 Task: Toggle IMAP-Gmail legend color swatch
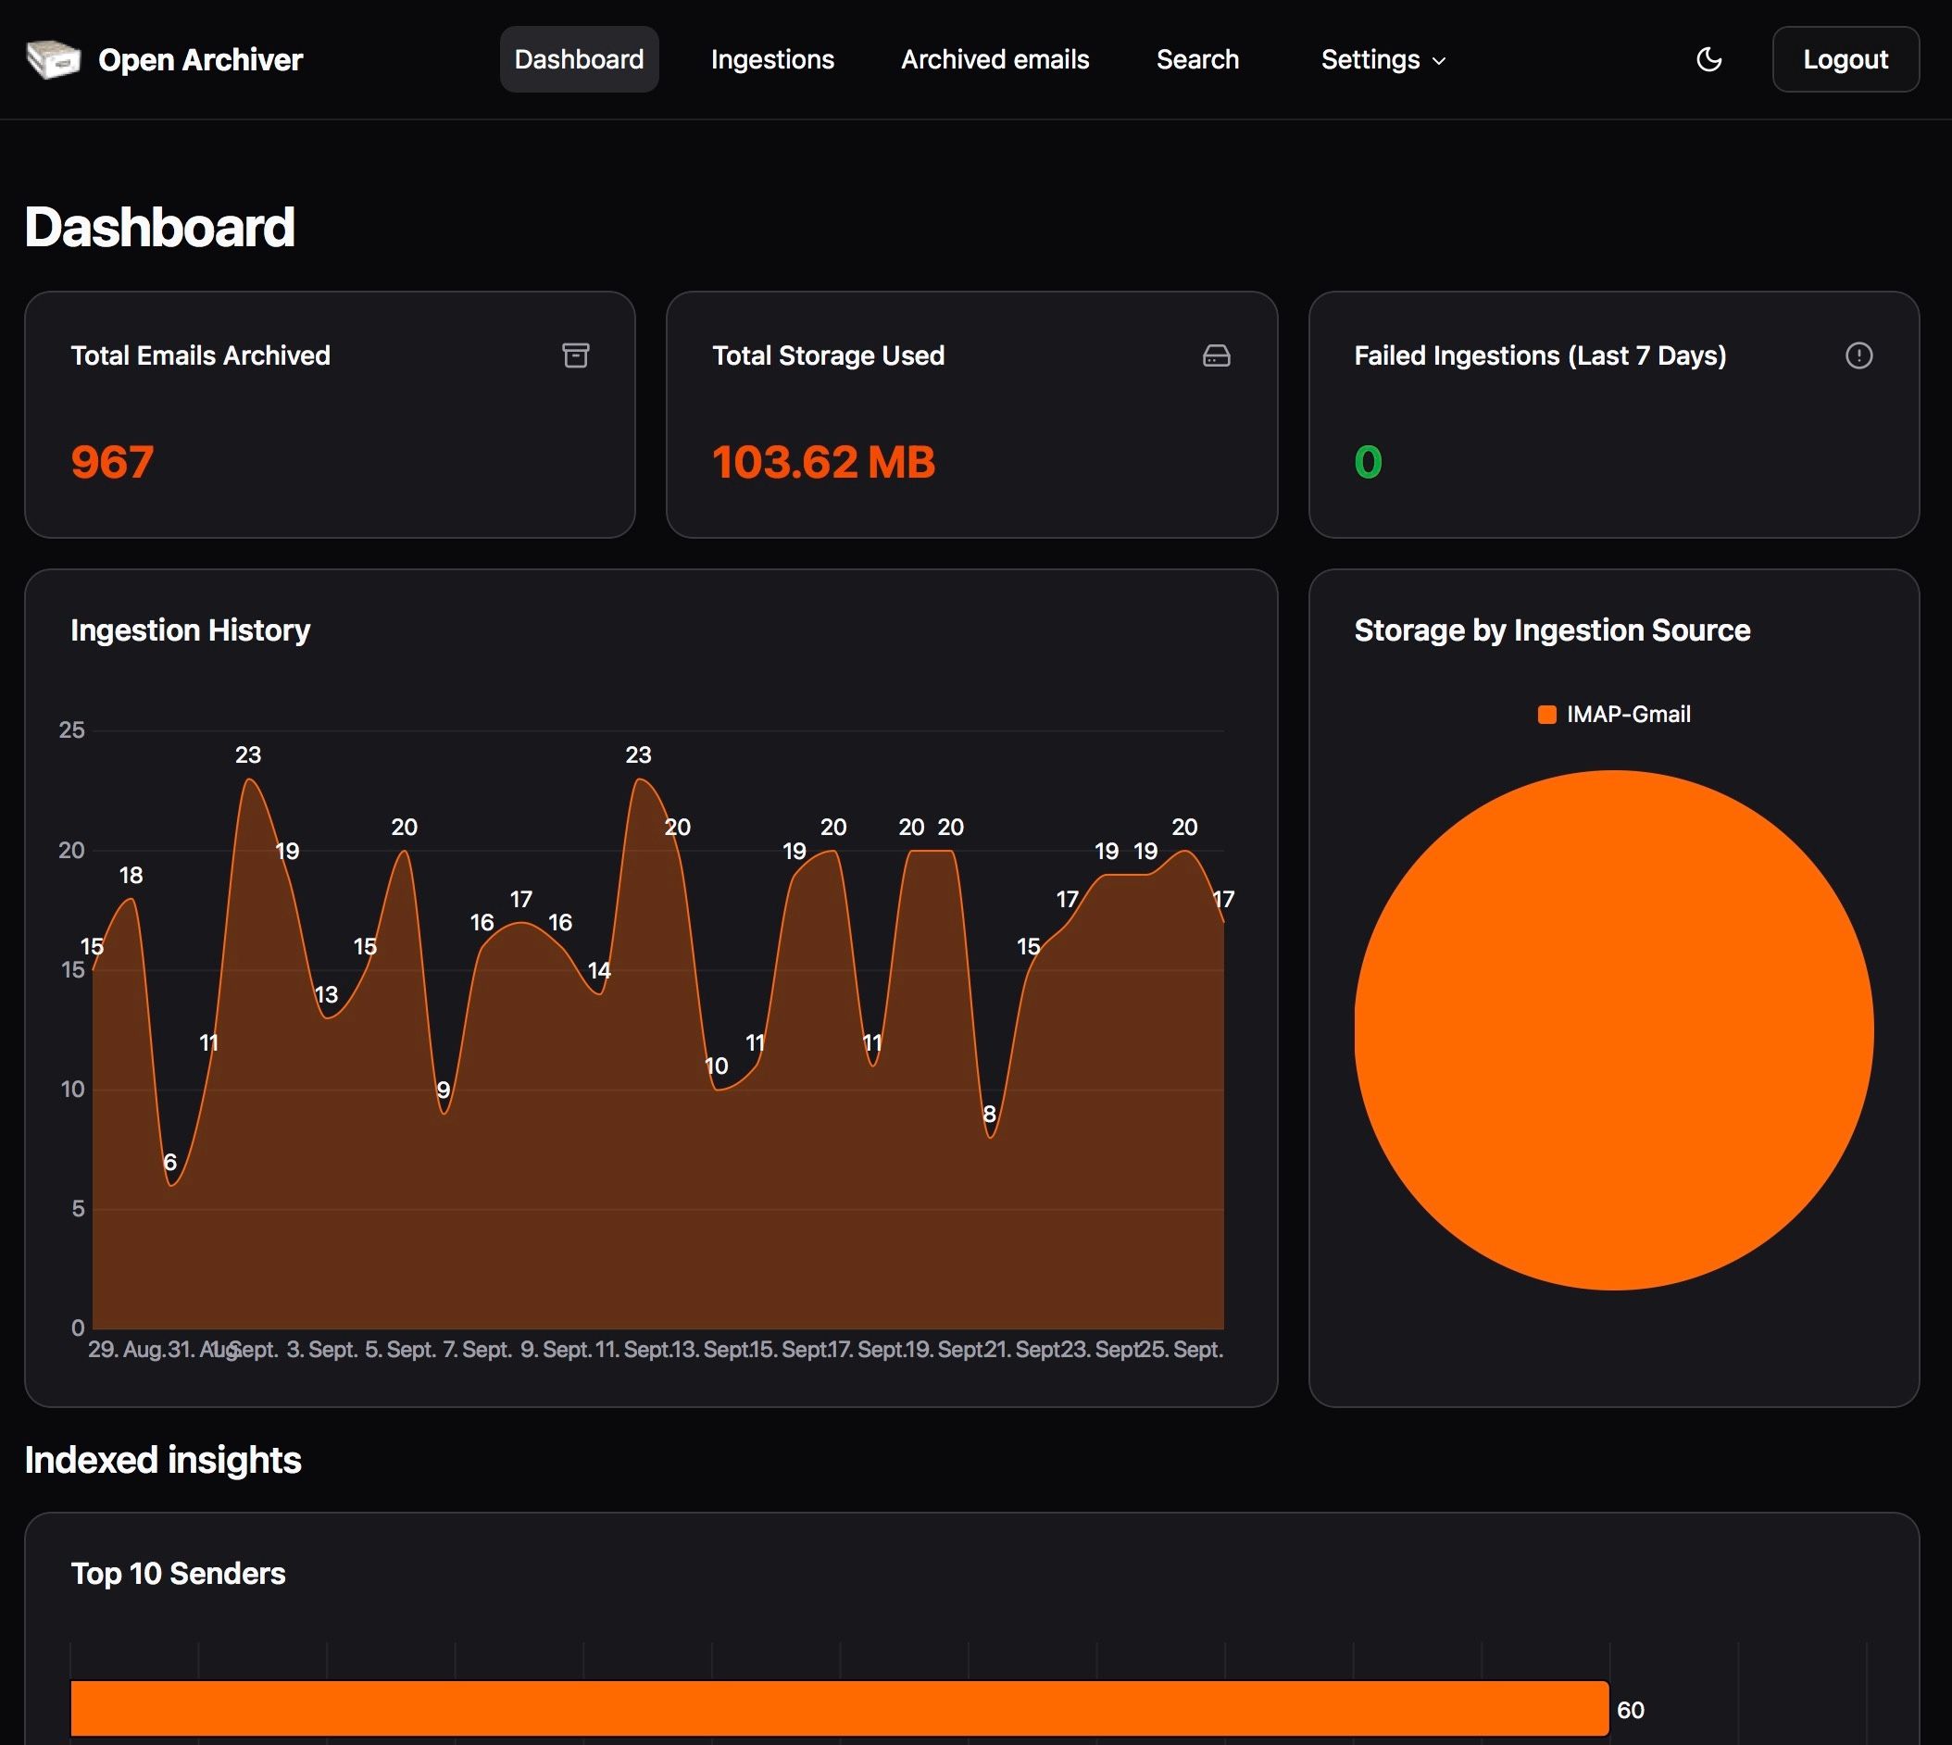(1546, 715)
